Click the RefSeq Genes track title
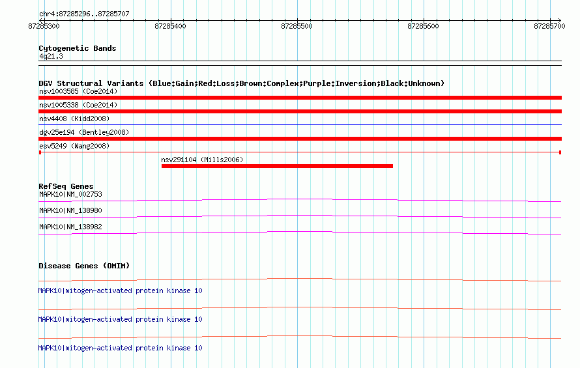580x368 pixels. (66, 186)
